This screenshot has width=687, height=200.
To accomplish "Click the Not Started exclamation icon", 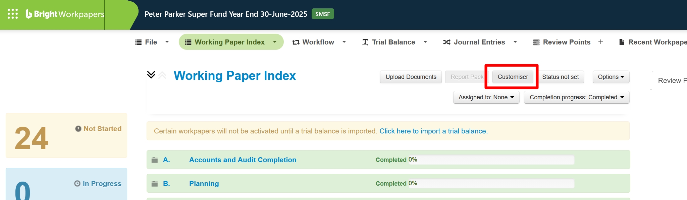I will pyautogui.click(x=78, y=129).
